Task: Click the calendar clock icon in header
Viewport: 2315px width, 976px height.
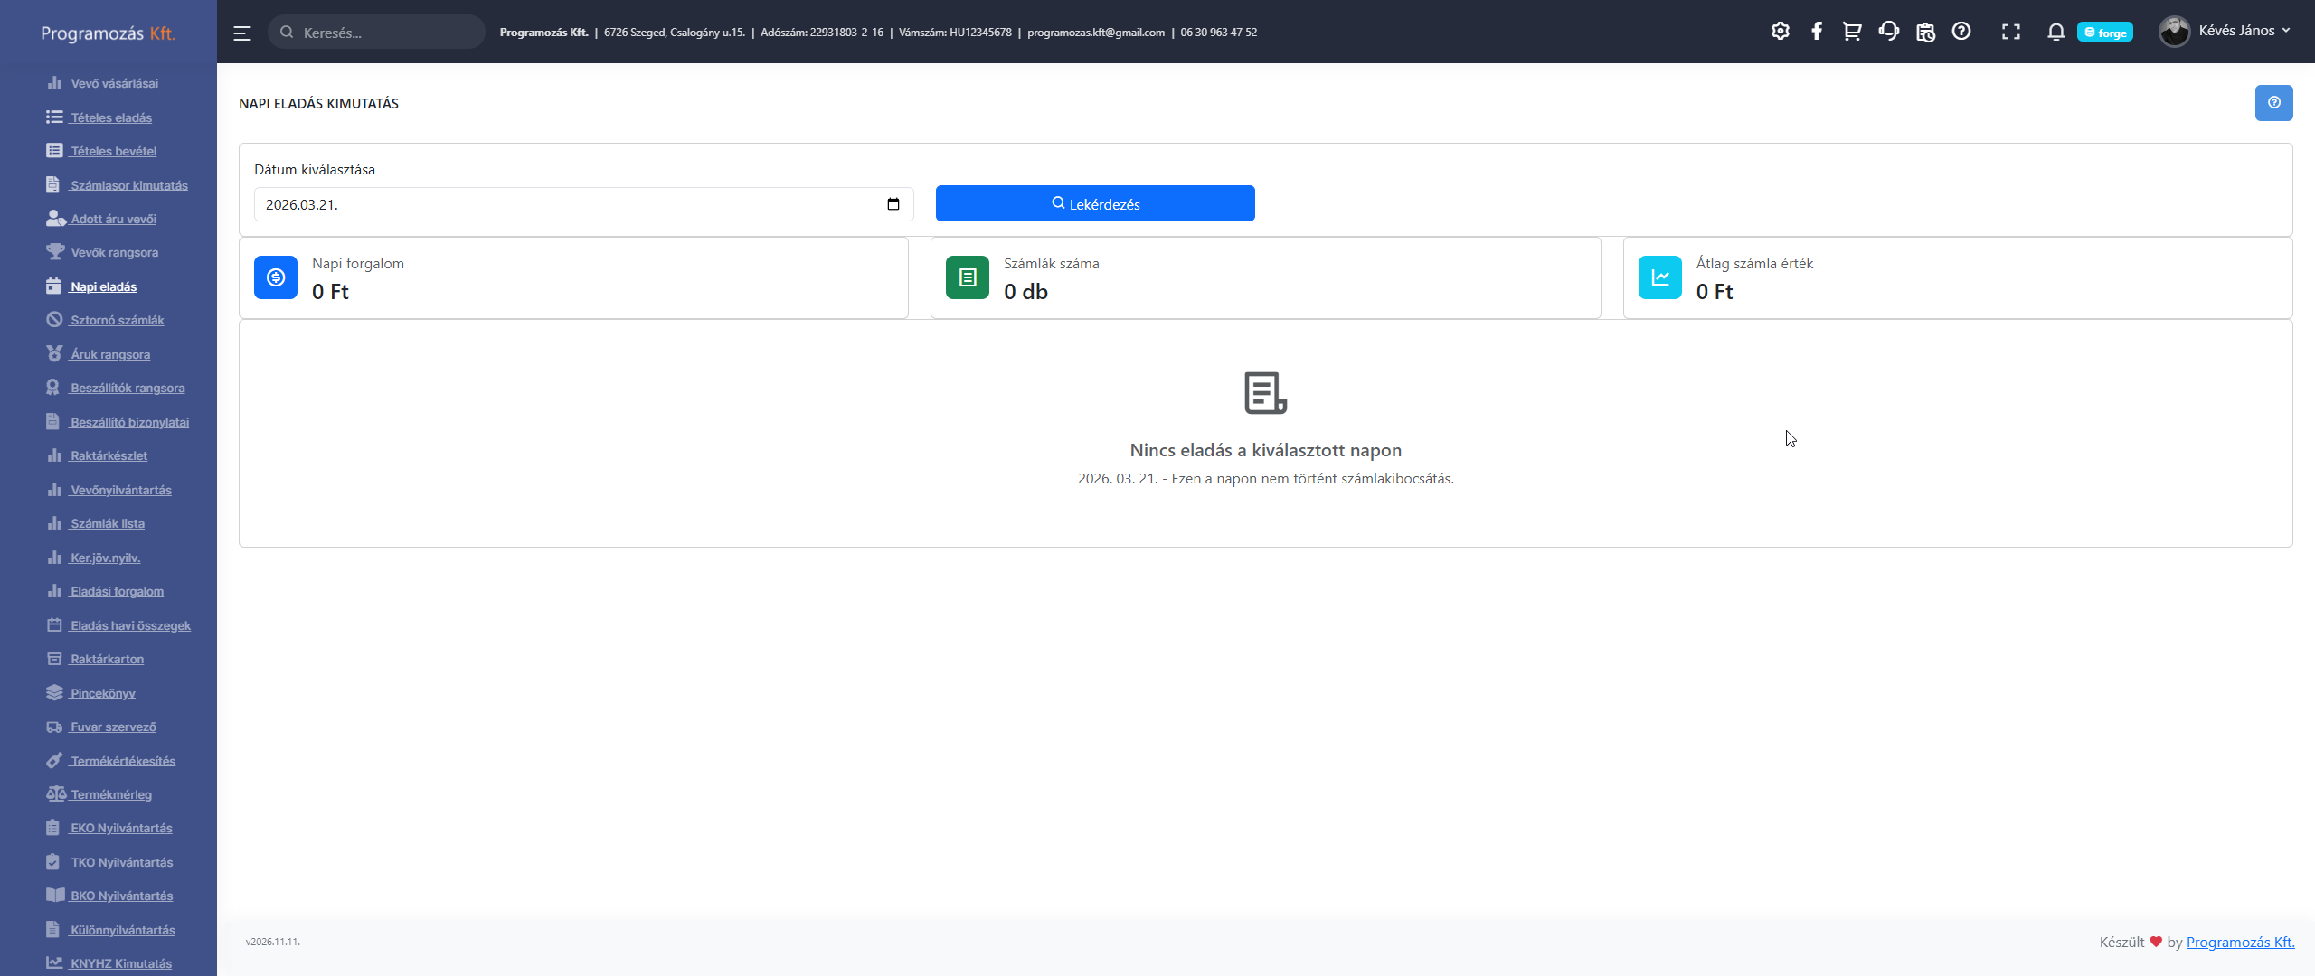Action: click(x=1925, y=32)
